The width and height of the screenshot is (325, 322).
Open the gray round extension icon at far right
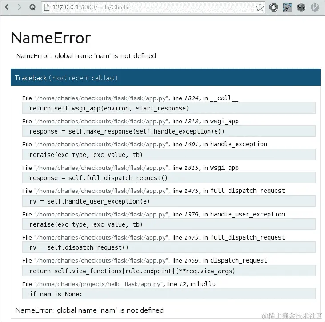click(315, 8)
